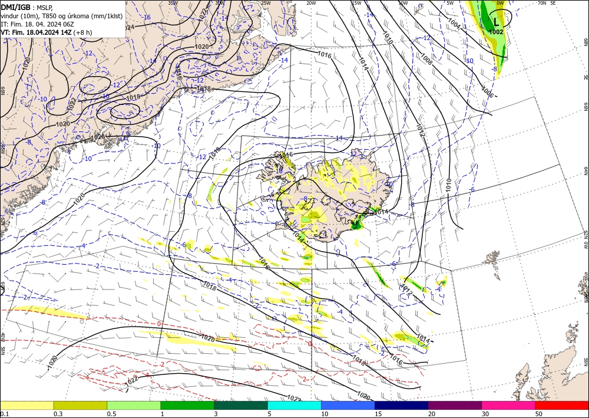Click the 0.5 legend scale value
This screenshot has width=589, height=418.
click(111, 414)
